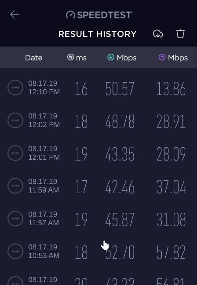
Task: Open the result with 50.57 download
Action: coord(98,88)
